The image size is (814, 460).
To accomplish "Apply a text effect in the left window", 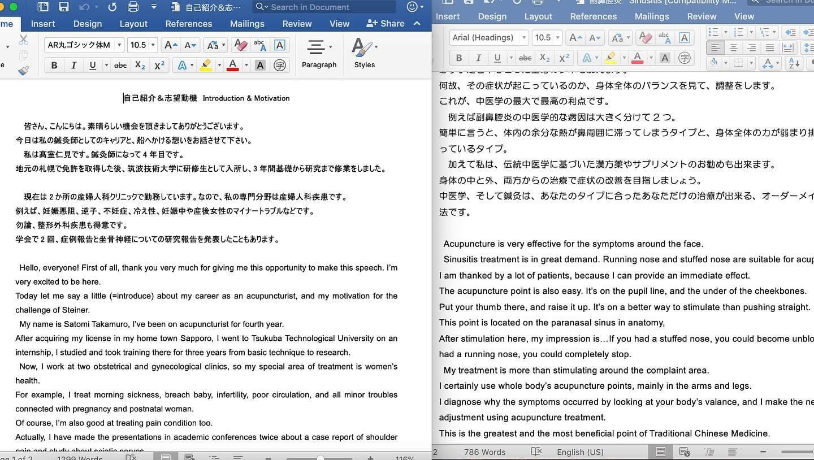I will [x=182, y=66].
